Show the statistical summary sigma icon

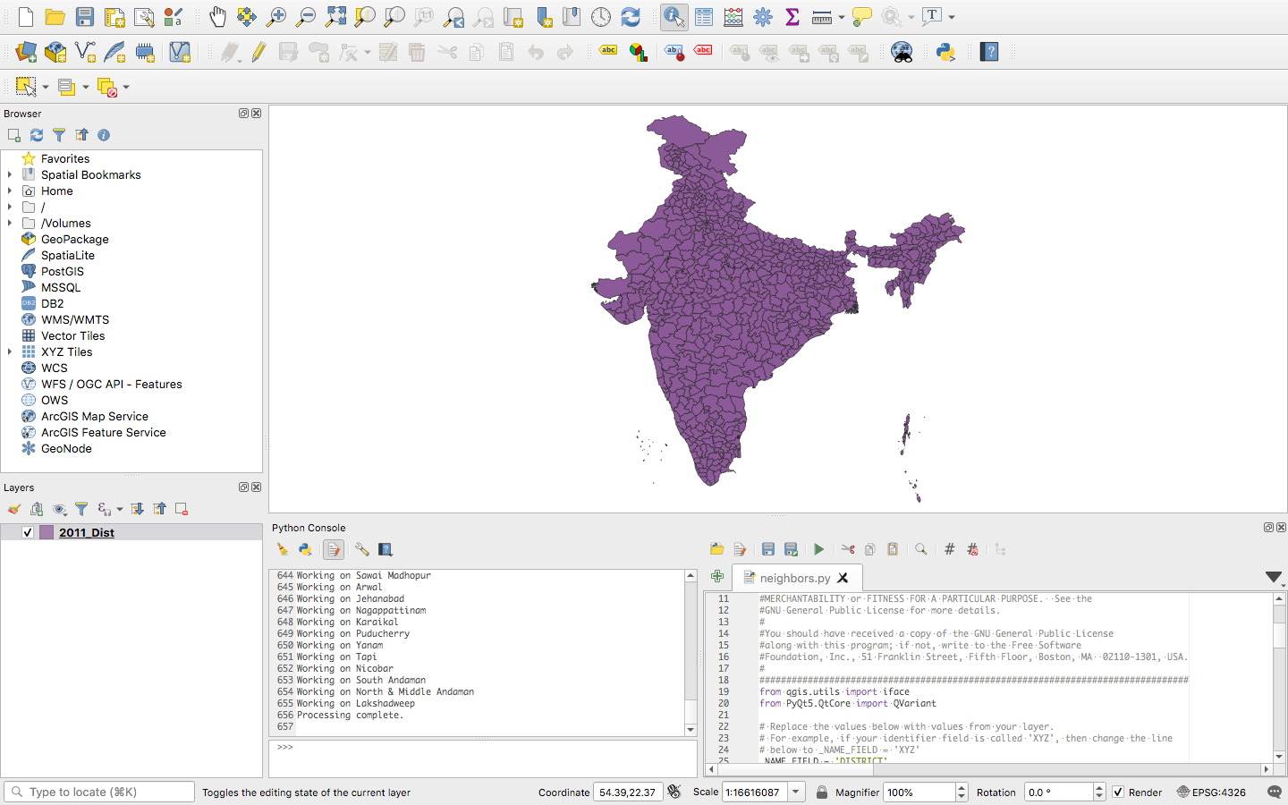(792, 16)
